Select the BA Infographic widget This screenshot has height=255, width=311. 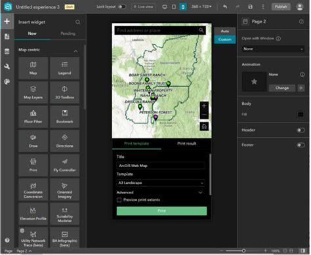click(64, 237)
